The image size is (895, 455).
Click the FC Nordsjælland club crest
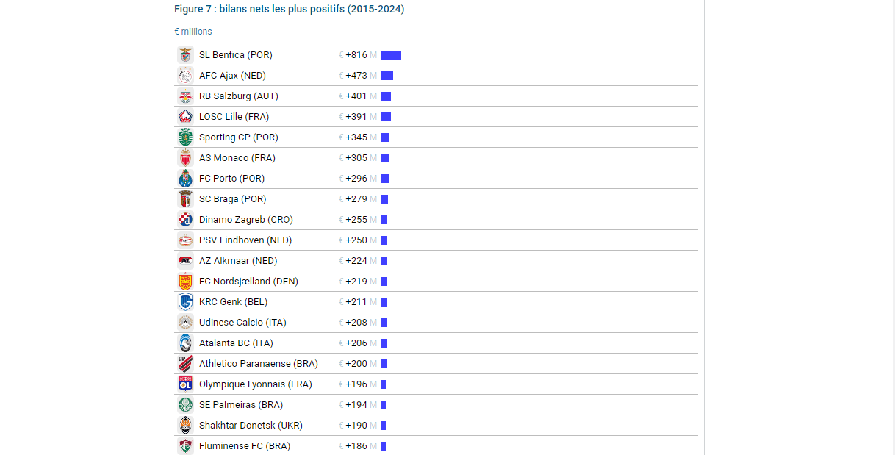point(185,282)
